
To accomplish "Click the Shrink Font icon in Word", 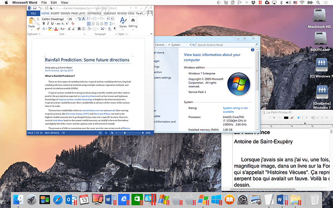I will 74,29.
